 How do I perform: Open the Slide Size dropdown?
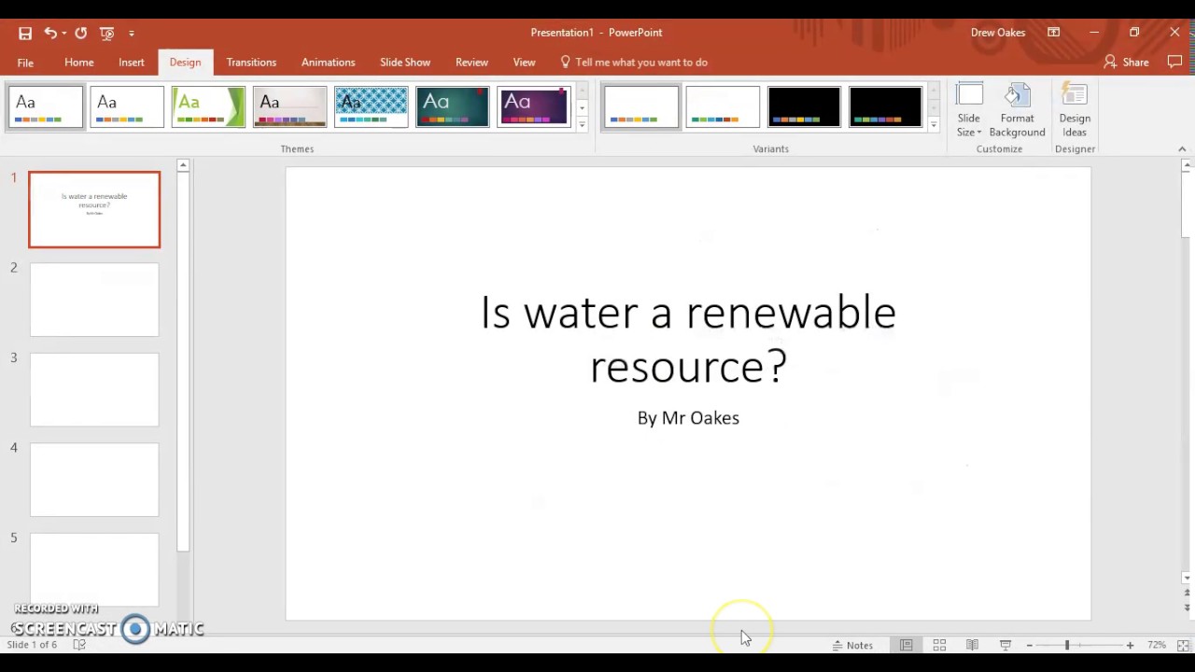pyautogui.click(x=969, y=110)
